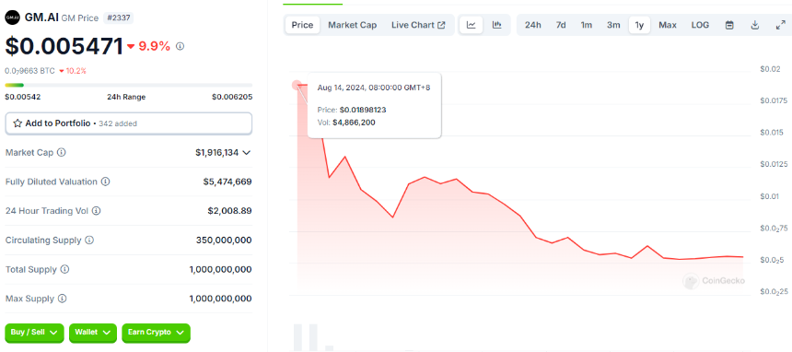
Task: Set chart range to 3m
Action: click(x=613, y=25)
